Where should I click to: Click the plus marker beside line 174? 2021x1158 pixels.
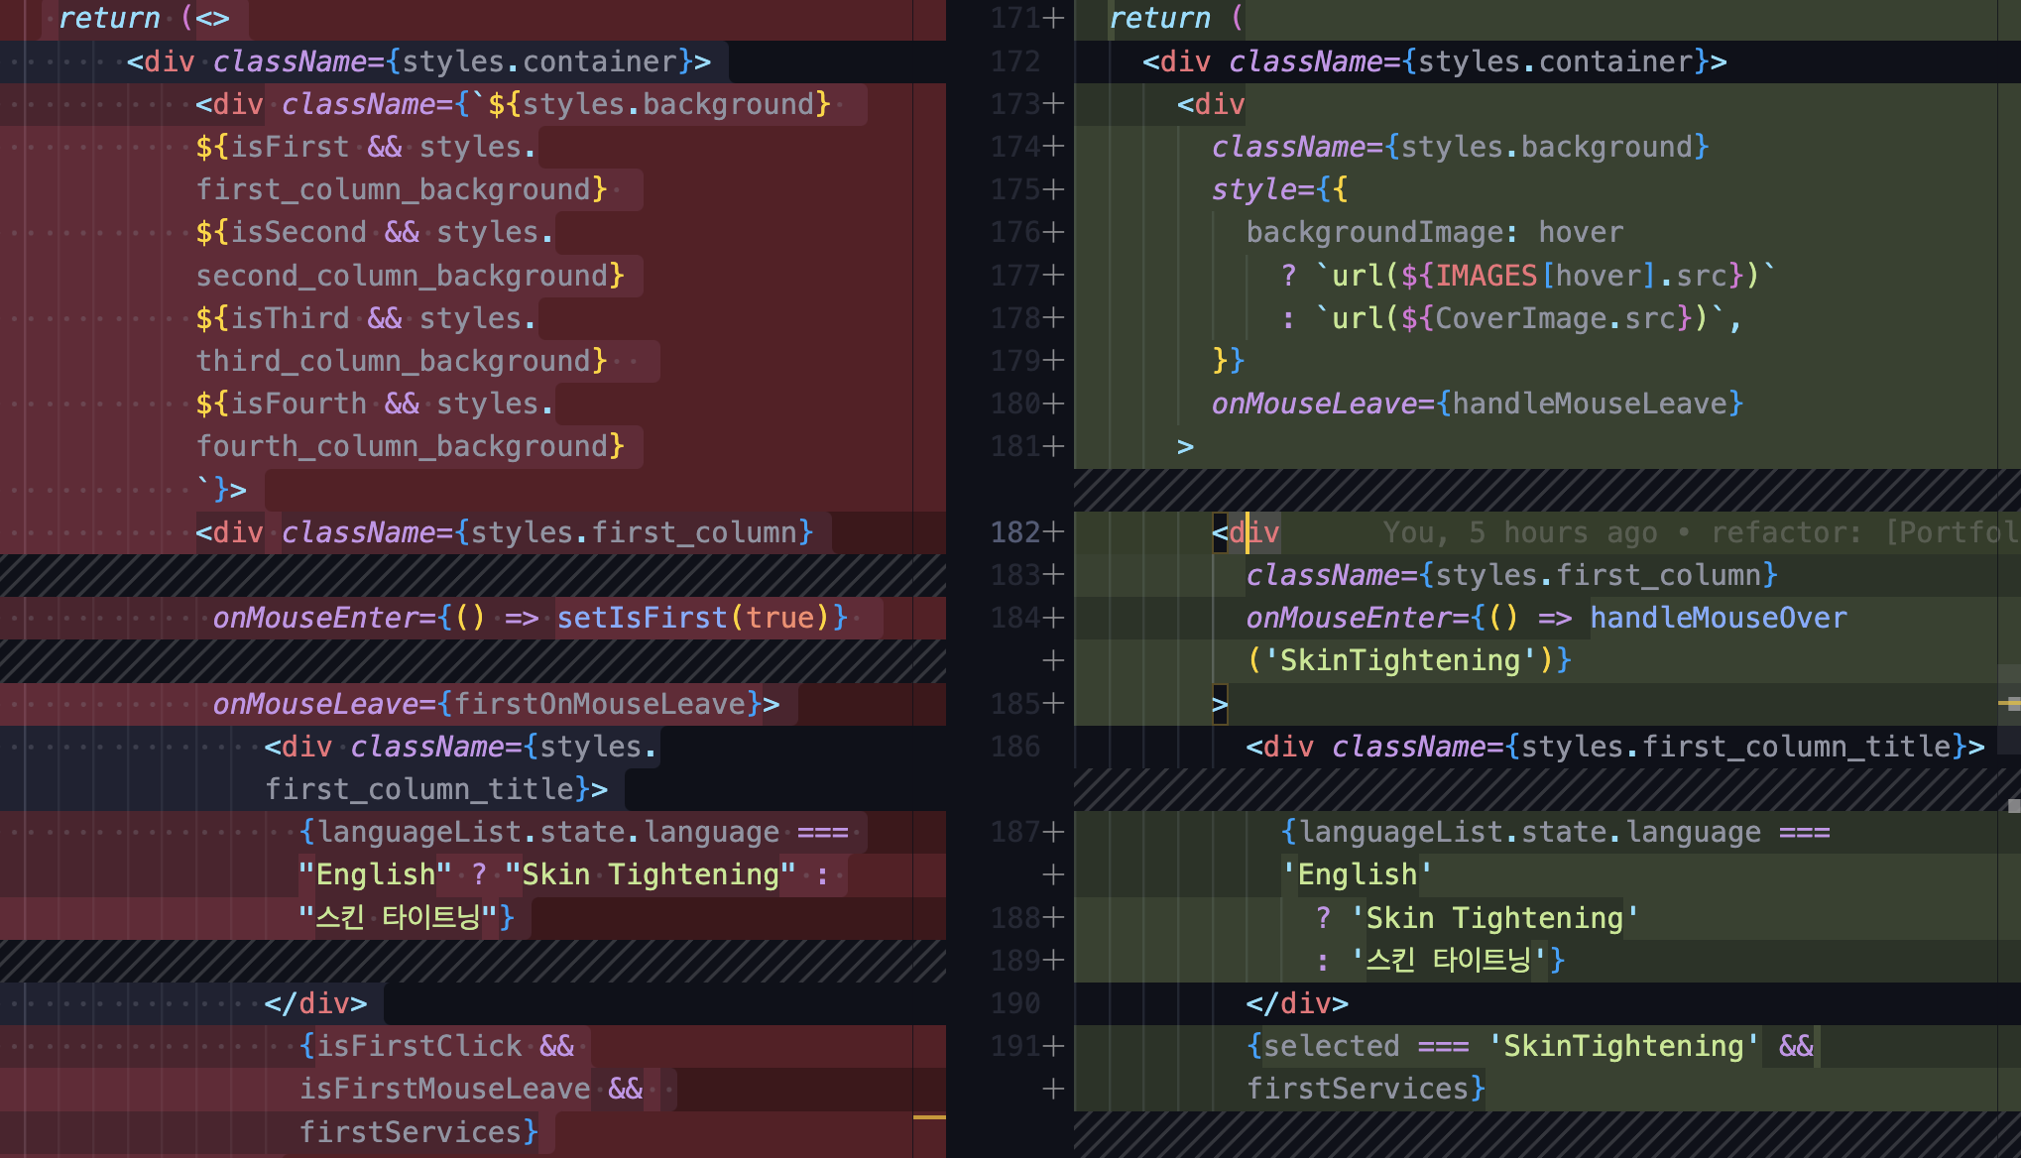pyautogui.click(x=1054, y=147)
